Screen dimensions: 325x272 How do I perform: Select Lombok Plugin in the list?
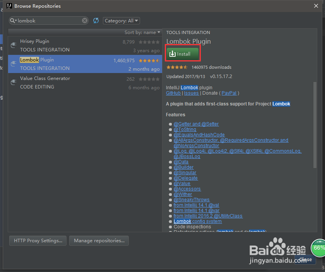click(x=85, y=64)
